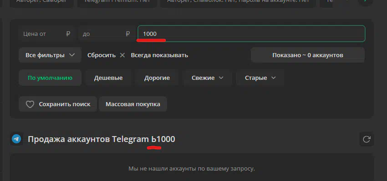Click the X icon next to Сбросить
Viewport: 387px width, 181px height.
122,55
